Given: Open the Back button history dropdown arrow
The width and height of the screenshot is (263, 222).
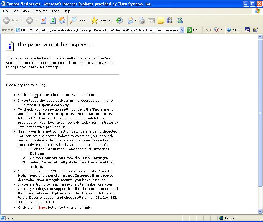Looking at the screenshot, I should coord(21,20).
